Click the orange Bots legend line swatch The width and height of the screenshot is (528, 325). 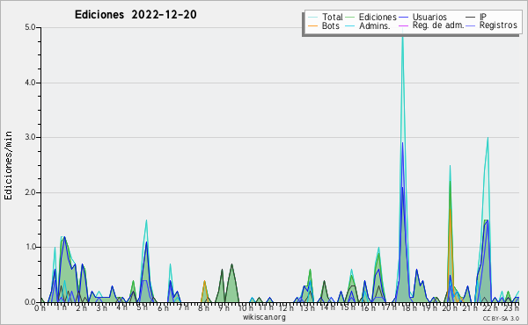tap(312, 25)
